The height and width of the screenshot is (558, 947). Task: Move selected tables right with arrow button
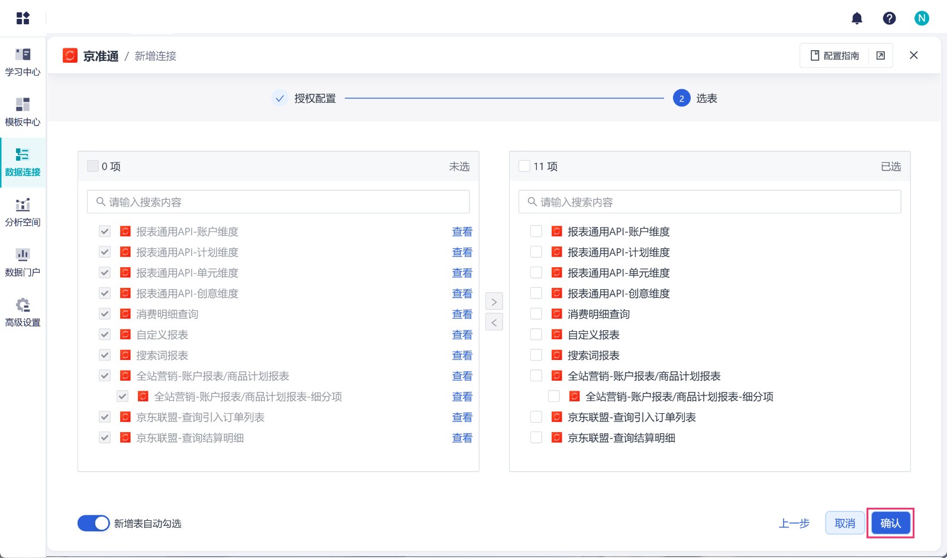(x=494, y=301)
